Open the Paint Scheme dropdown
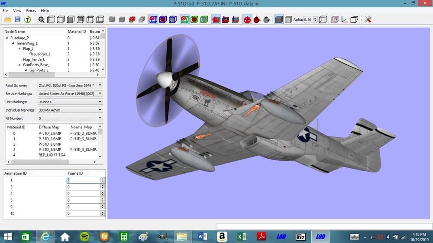Screen dimensions: 433x243 tap(70, 85)
